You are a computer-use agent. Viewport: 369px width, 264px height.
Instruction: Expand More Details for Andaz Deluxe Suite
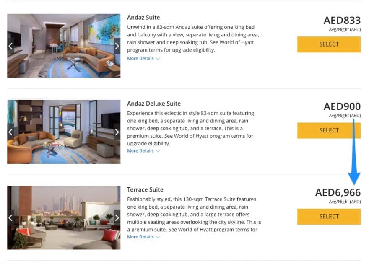click(x=143, y=151)
